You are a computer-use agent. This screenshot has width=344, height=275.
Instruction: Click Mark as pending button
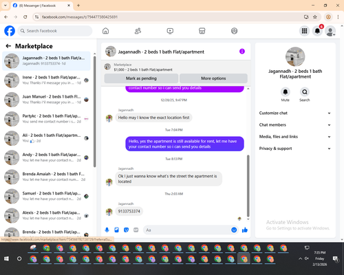tap(141, 78)
